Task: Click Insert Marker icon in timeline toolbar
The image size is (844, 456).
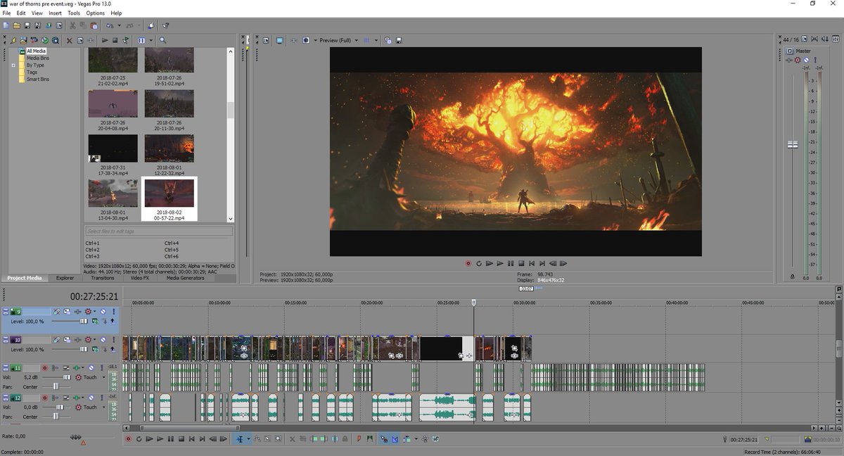Action: click(359, 439)
